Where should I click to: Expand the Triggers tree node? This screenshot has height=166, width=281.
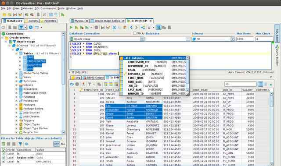pos(17,120)
